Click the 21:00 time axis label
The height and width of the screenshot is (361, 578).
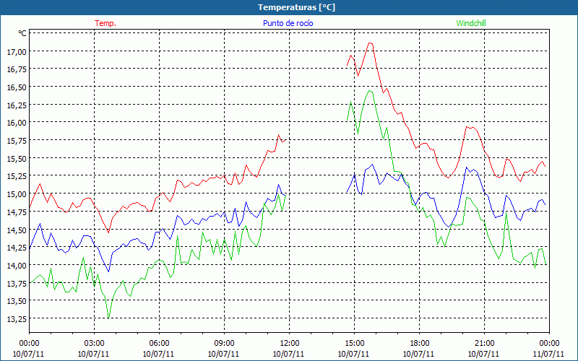point(484,344)
